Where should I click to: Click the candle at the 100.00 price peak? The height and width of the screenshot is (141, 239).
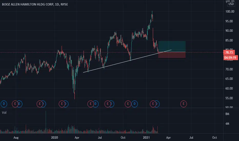[152, 15]
